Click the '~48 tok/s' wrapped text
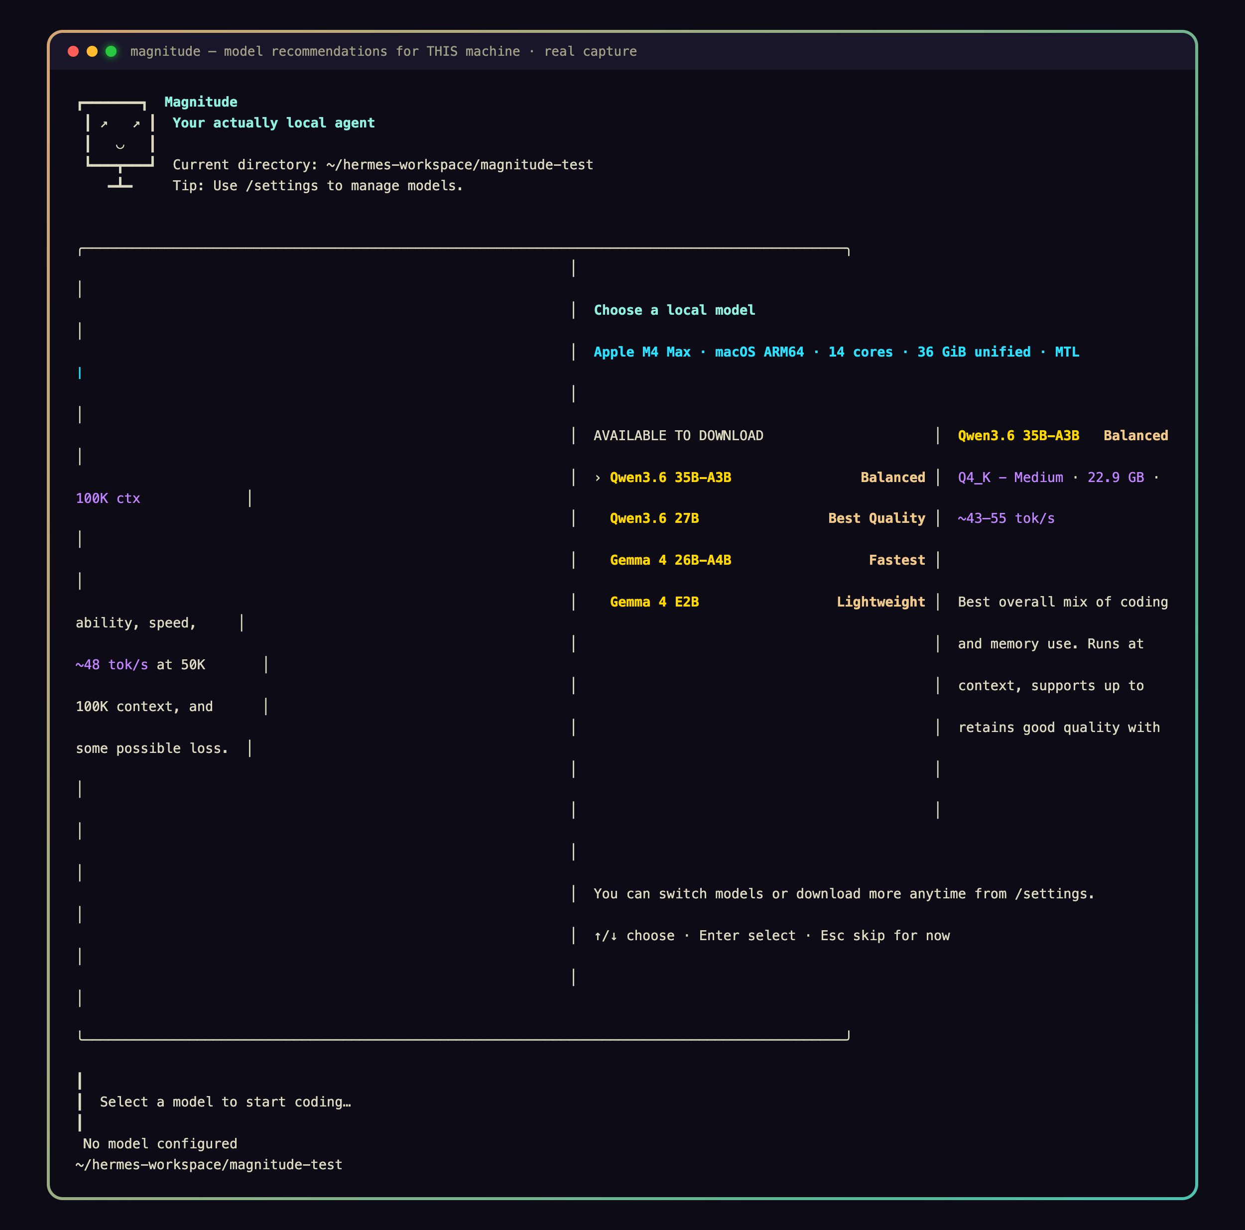 click(112, 665)
